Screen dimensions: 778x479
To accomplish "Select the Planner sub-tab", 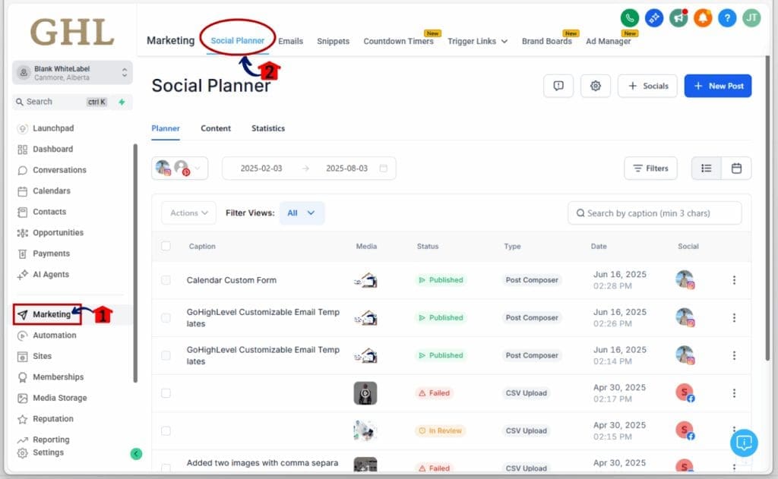I will (x=165, y=128).
